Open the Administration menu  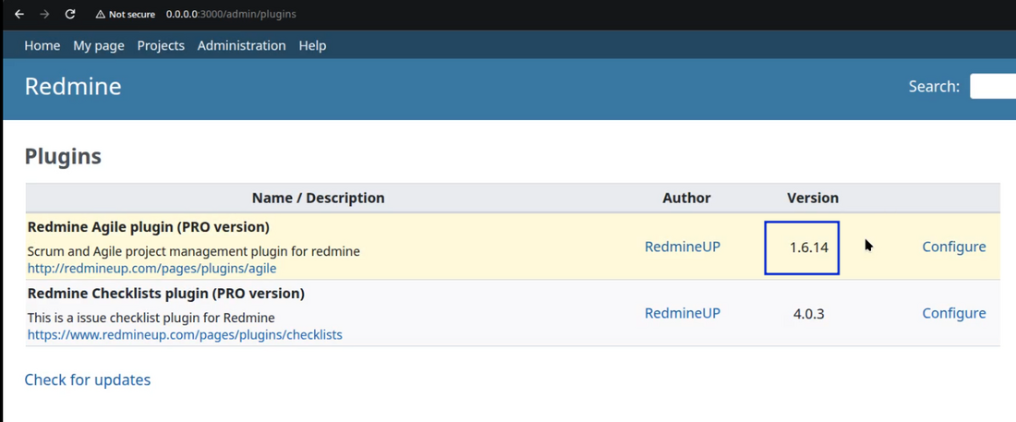[242, 45]
